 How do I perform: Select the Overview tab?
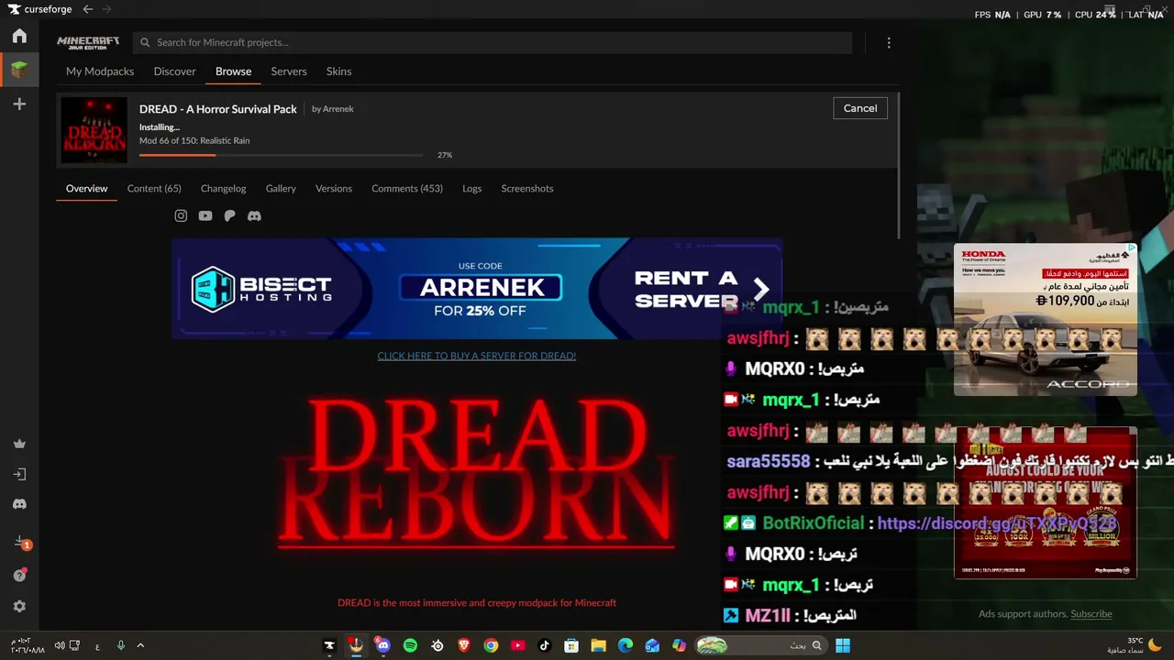click(87, 188)
